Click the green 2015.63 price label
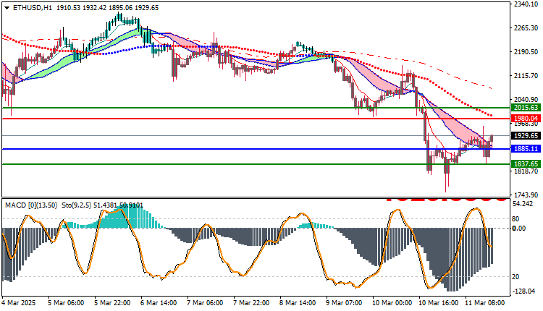 (526, 108)
